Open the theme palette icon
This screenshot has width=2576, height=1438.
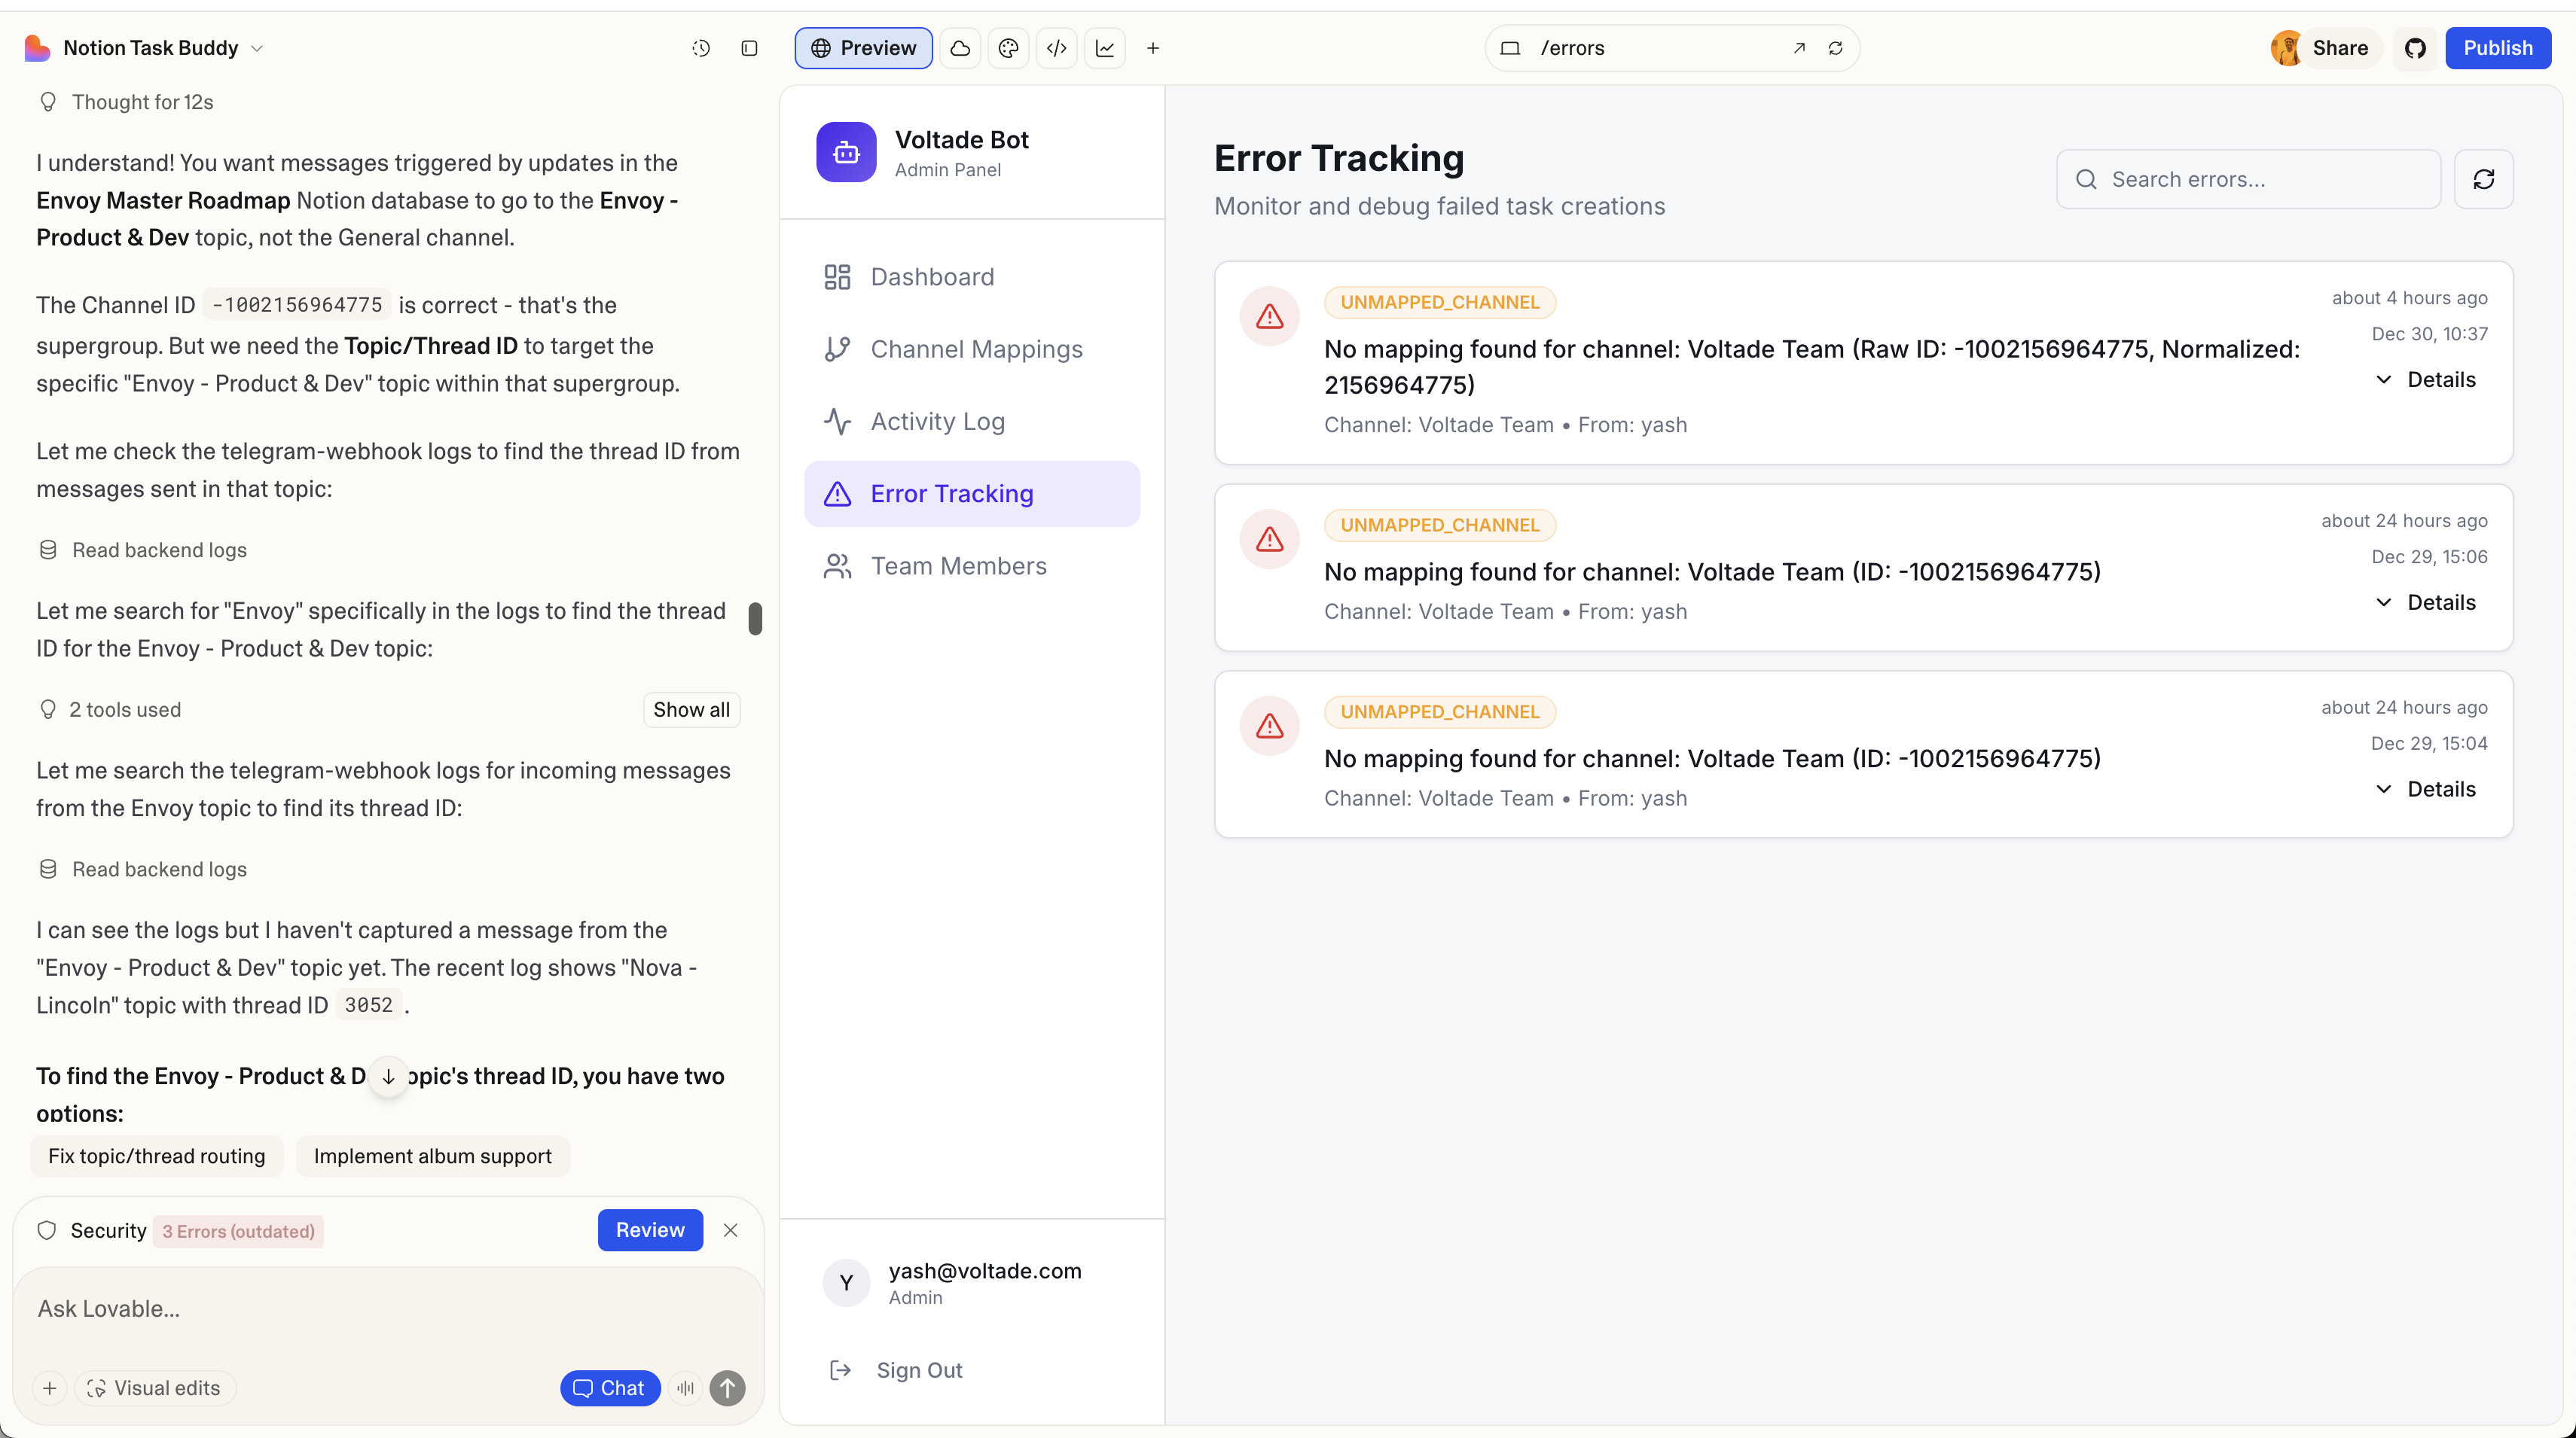point(1008,47)
